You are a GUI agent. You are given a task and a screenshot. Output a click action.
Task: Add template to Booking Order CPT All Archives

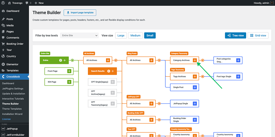(151, 120)
